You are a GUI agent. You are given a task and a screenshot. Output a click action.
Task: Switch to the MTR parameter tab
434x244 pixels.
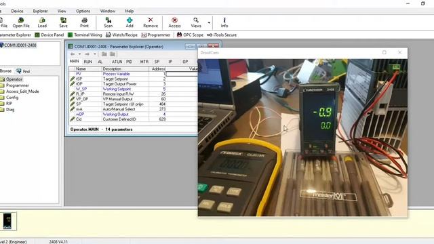(x=144, y=62)
